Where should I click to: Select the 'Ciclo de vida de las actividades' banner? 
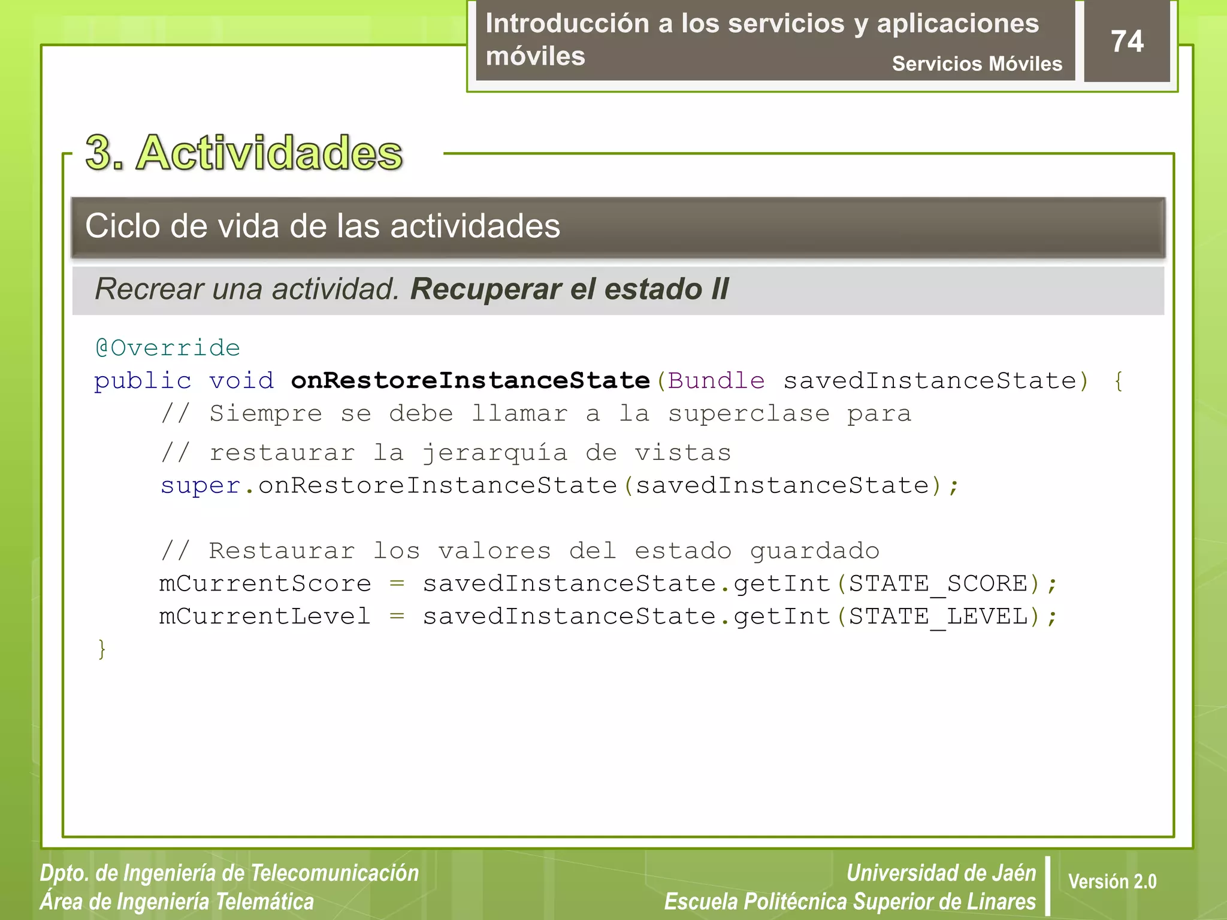click(x=618, y=227)
